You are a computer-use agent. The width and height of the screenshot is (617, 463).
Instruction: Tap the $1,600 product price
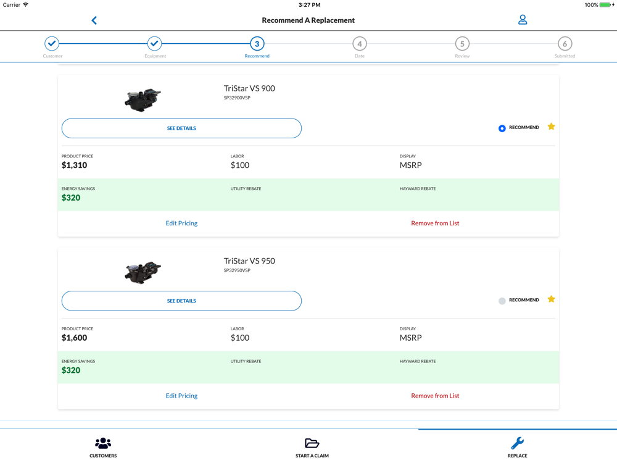75,338
